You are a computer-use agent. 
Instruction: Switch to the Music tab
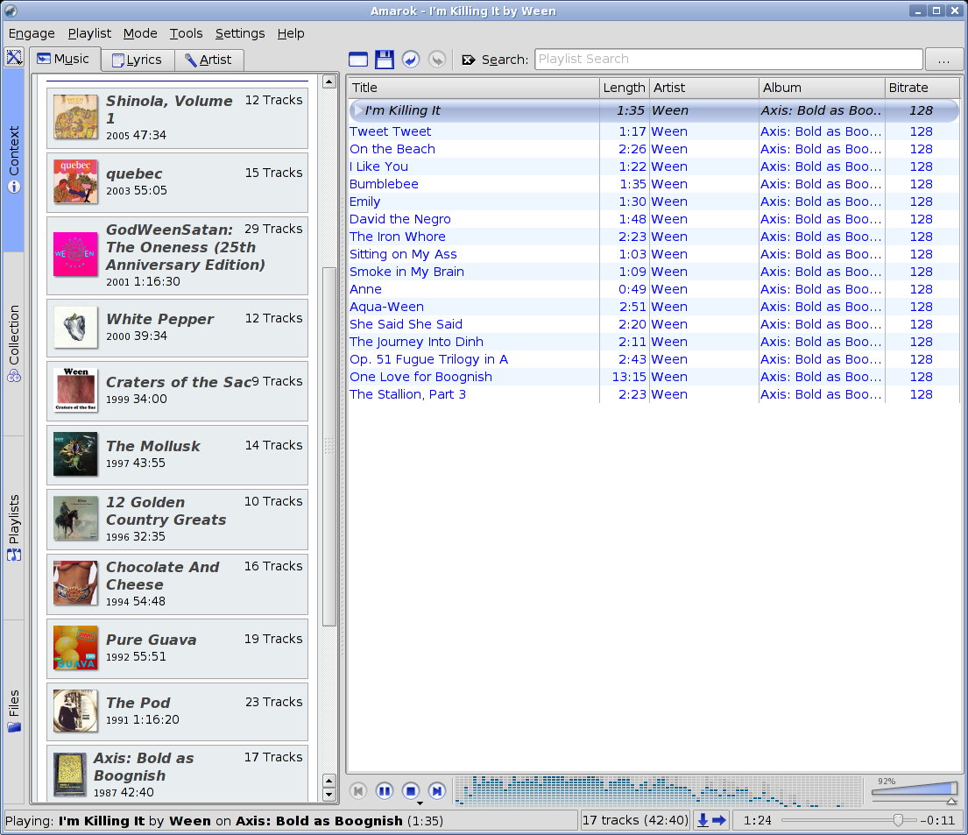(x=65, y=59)
